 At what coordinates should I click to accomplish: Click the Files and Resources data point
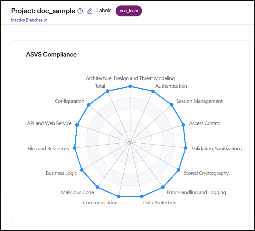(75, 148)
